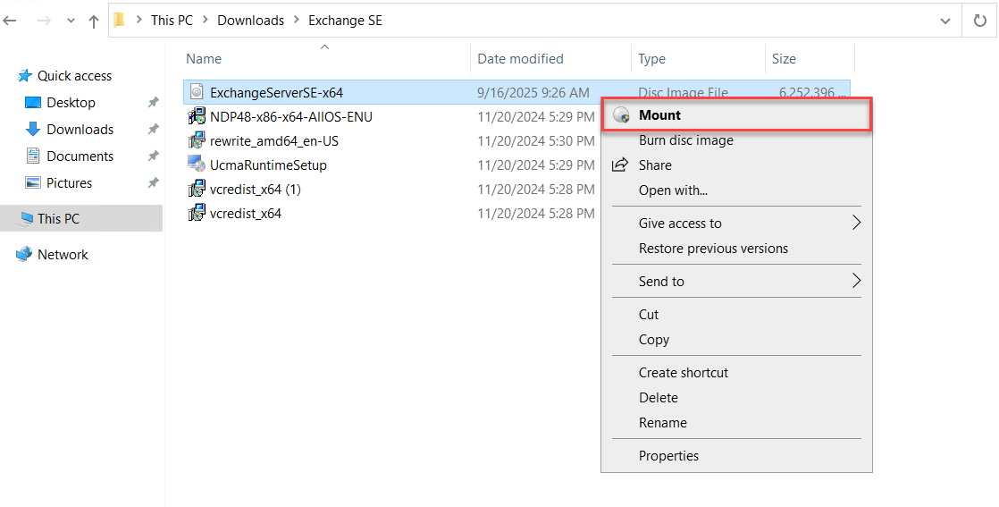
Task: Click the forward navigation arrow
Action: (x=43, y=21)
